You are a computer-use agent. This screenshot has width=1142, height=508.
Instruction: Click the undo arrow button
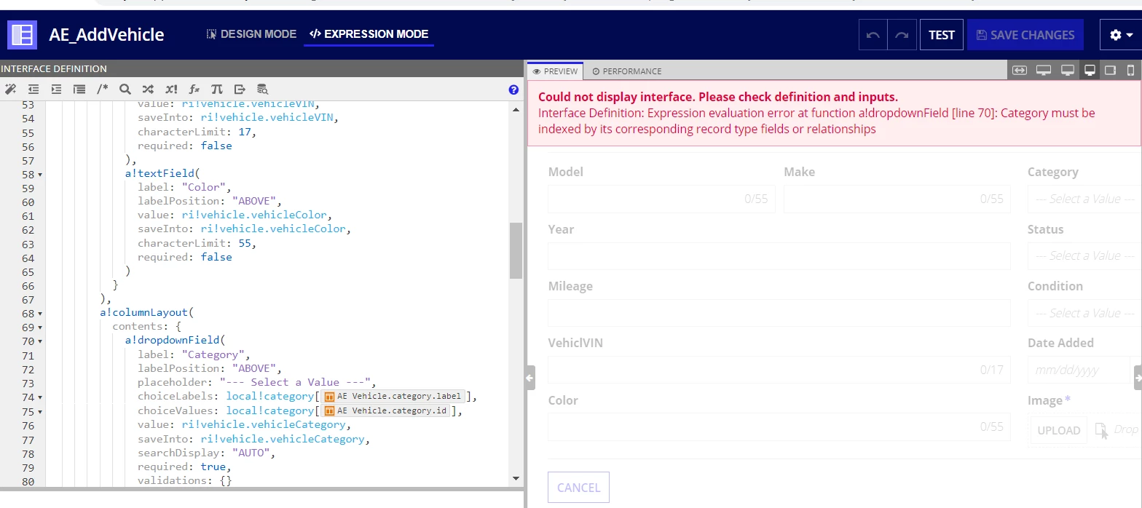click(x=873, y=35)
